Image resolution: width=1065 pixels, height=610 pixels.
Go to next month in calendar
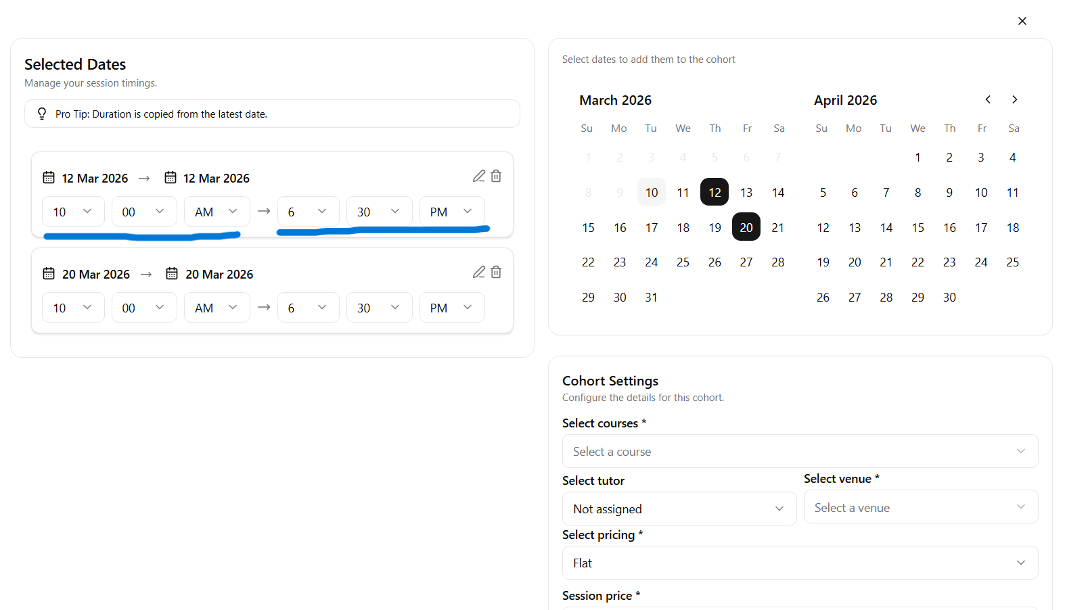[x=1014, y=99]
